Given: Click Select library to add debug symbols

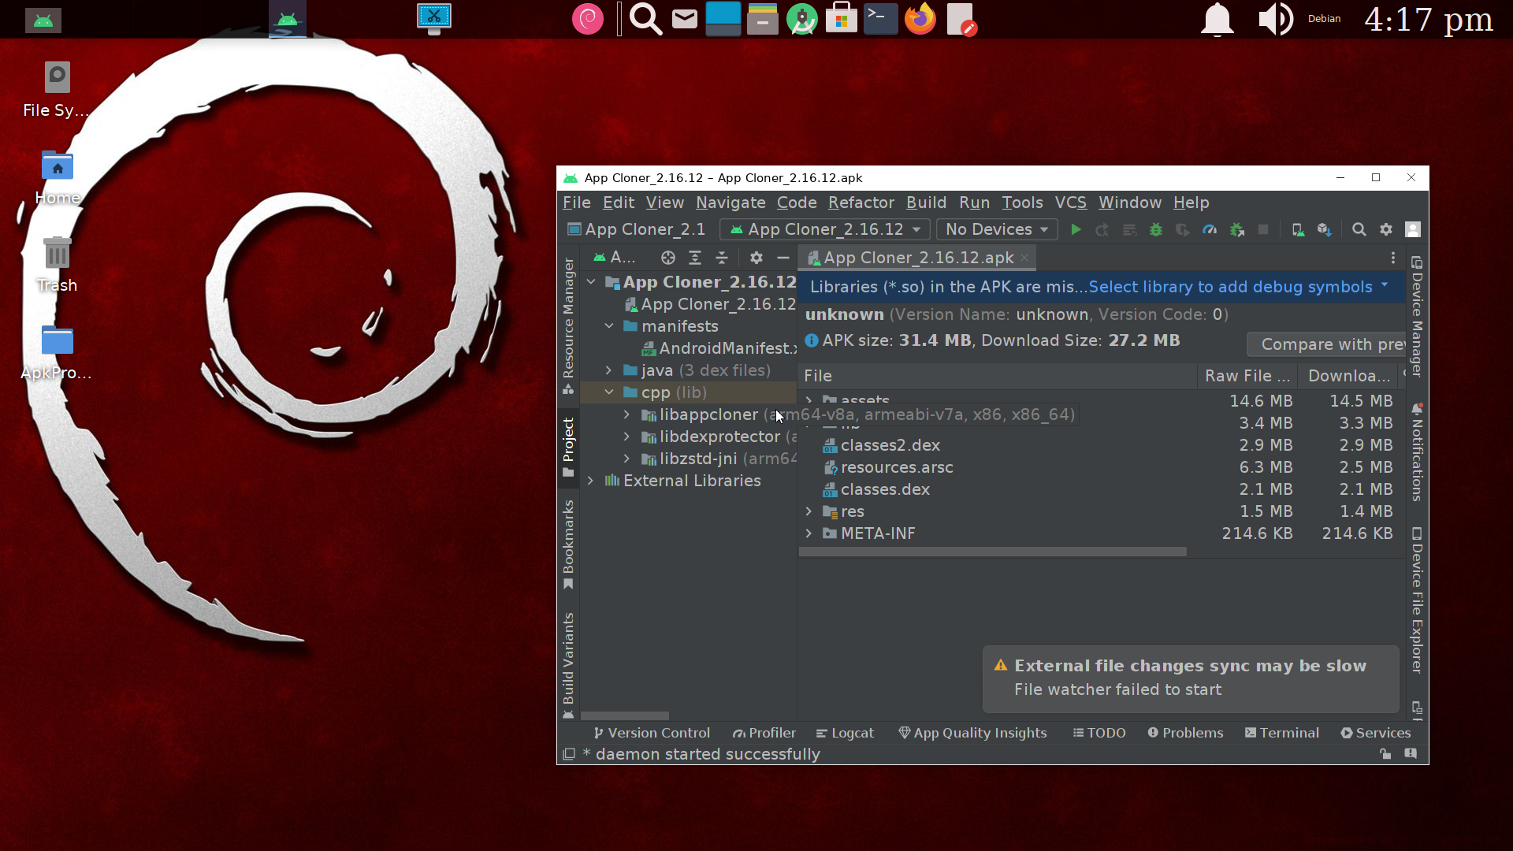Looking at the screenshot, I should (1230, 287).
